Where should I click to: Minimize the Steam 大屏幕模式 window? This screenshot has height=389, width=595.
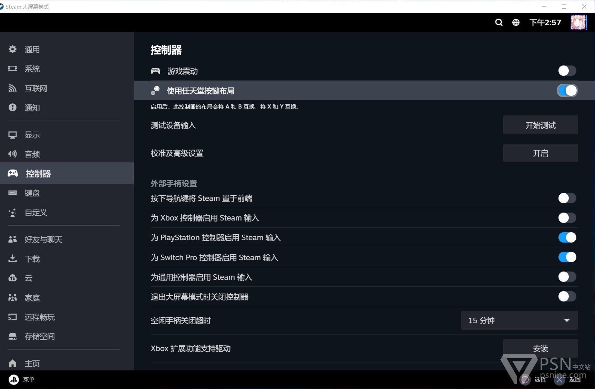click(544, 7)
